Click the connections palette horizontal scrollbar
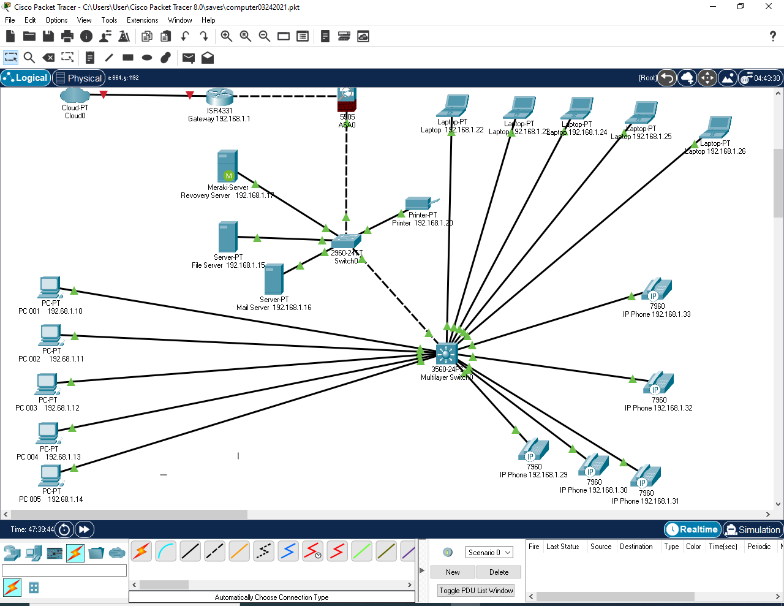This screenshot has width=784, height=606. point(271,585)
